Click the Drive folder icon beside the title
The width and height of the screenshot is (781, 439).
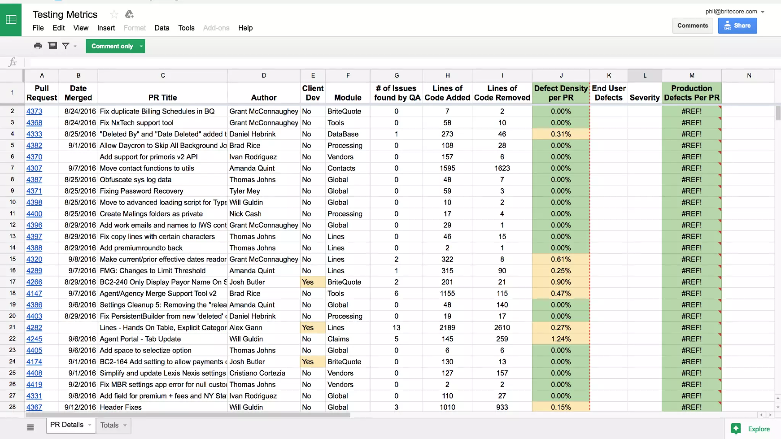(x=129, y=14)
